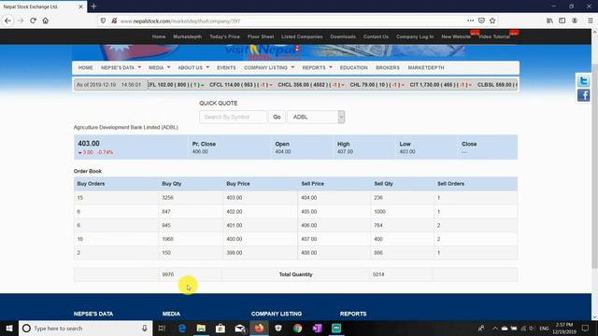The width and height of the screenshot is (598, 336).
Task: Open the New Website link
Action: tap(456, 36)
